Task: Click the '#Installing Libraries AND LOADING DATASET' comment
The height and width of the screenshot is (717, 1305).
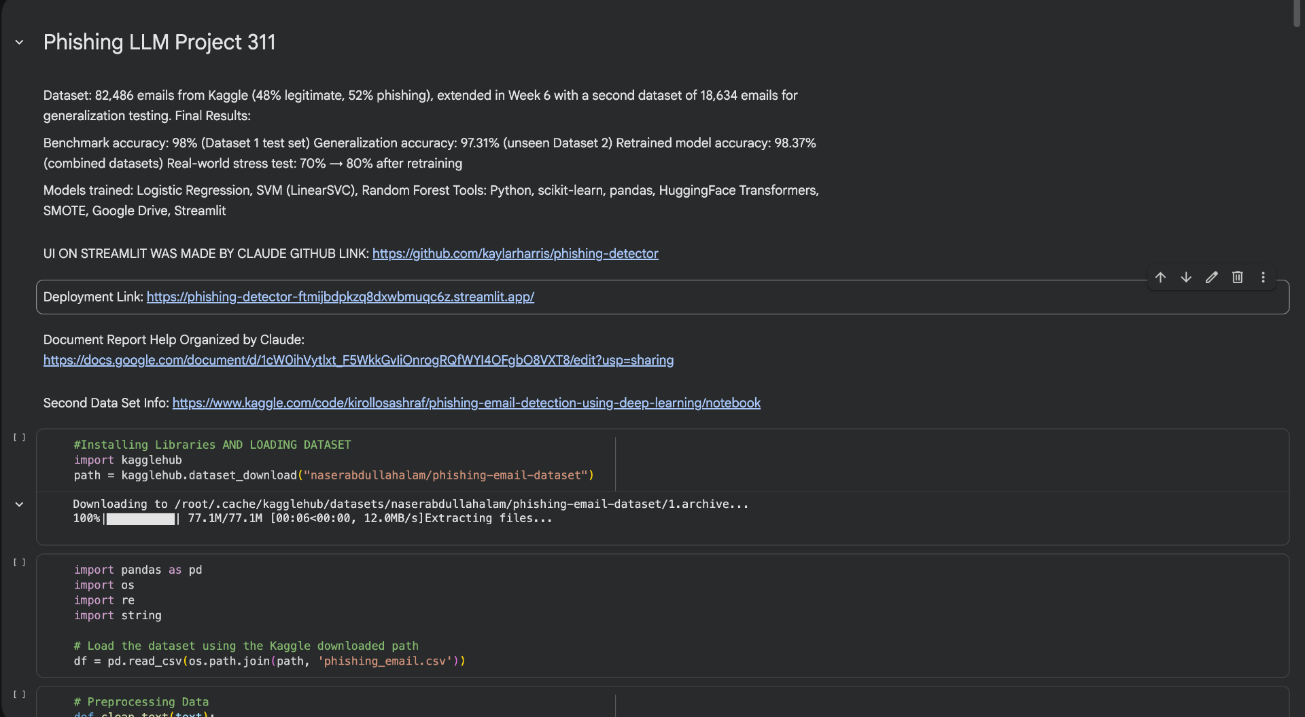Action: coord(212,445)
